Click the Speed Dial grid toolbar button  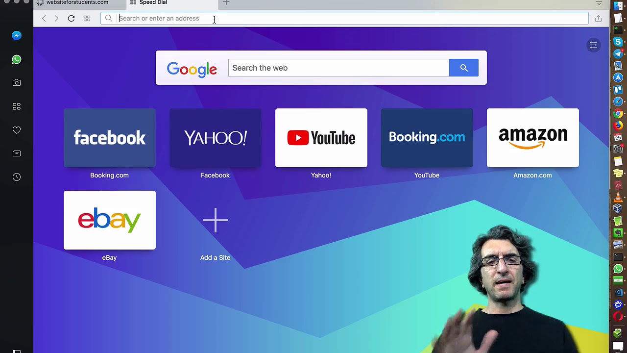click(87, 19)
